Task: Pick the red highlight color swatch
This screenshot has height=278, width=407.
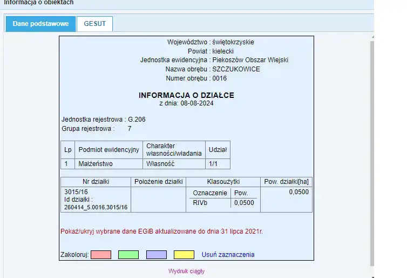Action: (x=100, y=254)
